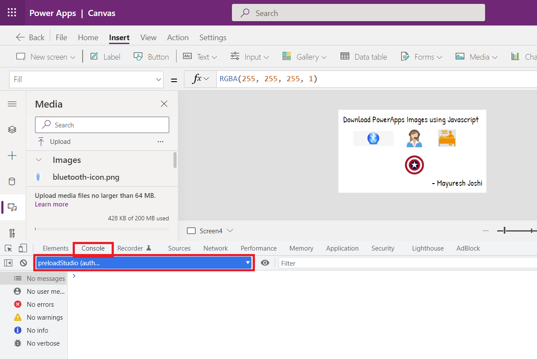Image resolution: width=537 pixels, height=359 pixels.
Task: Select the inspect element tool in DevTools
Action: click(8, 248)
